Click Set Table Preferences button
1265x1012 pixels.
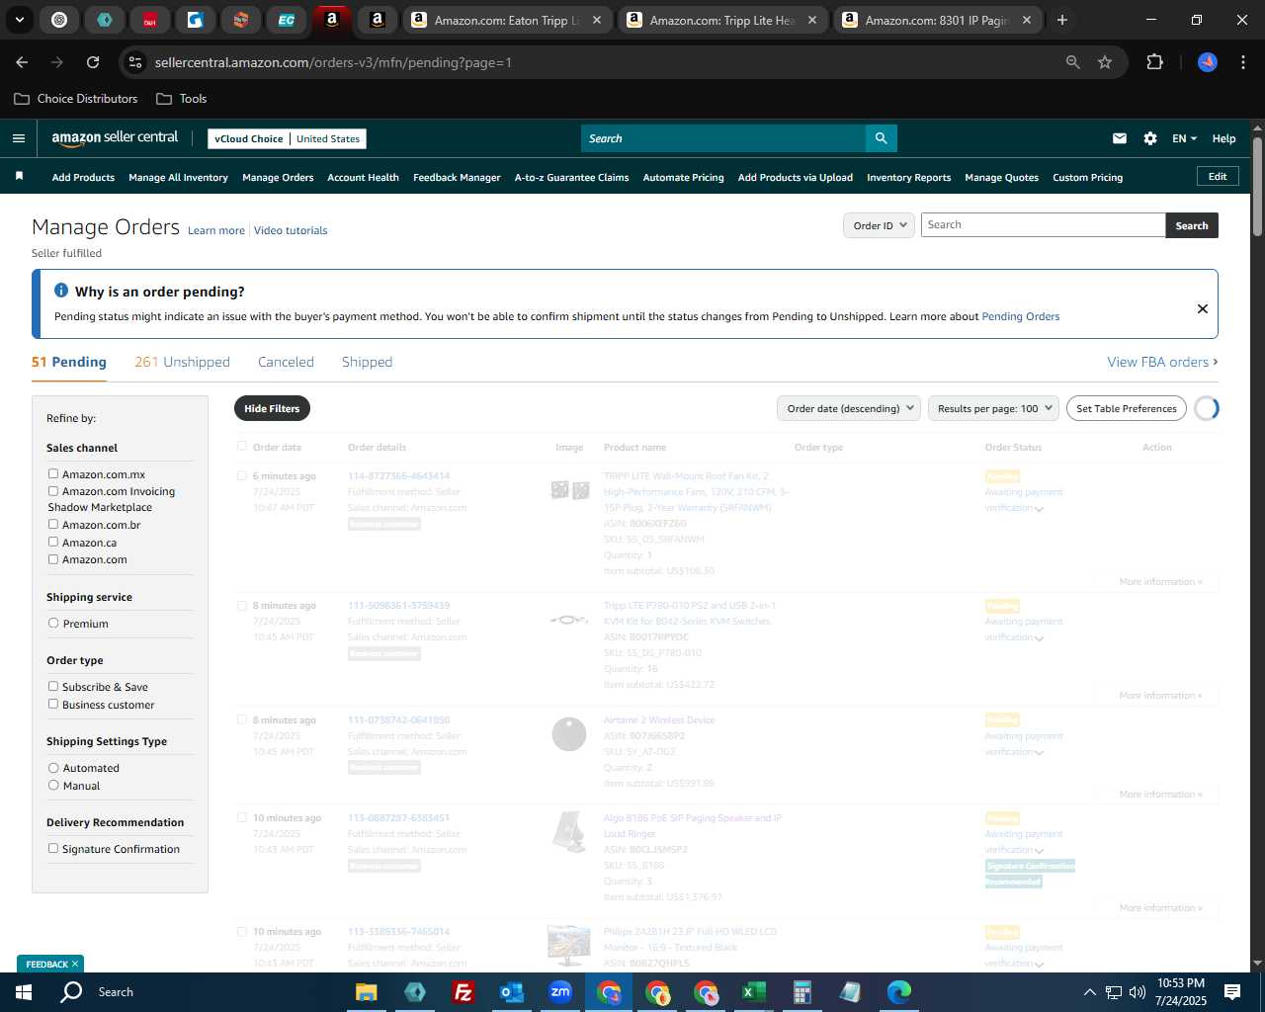click(x=1126, y=408)
